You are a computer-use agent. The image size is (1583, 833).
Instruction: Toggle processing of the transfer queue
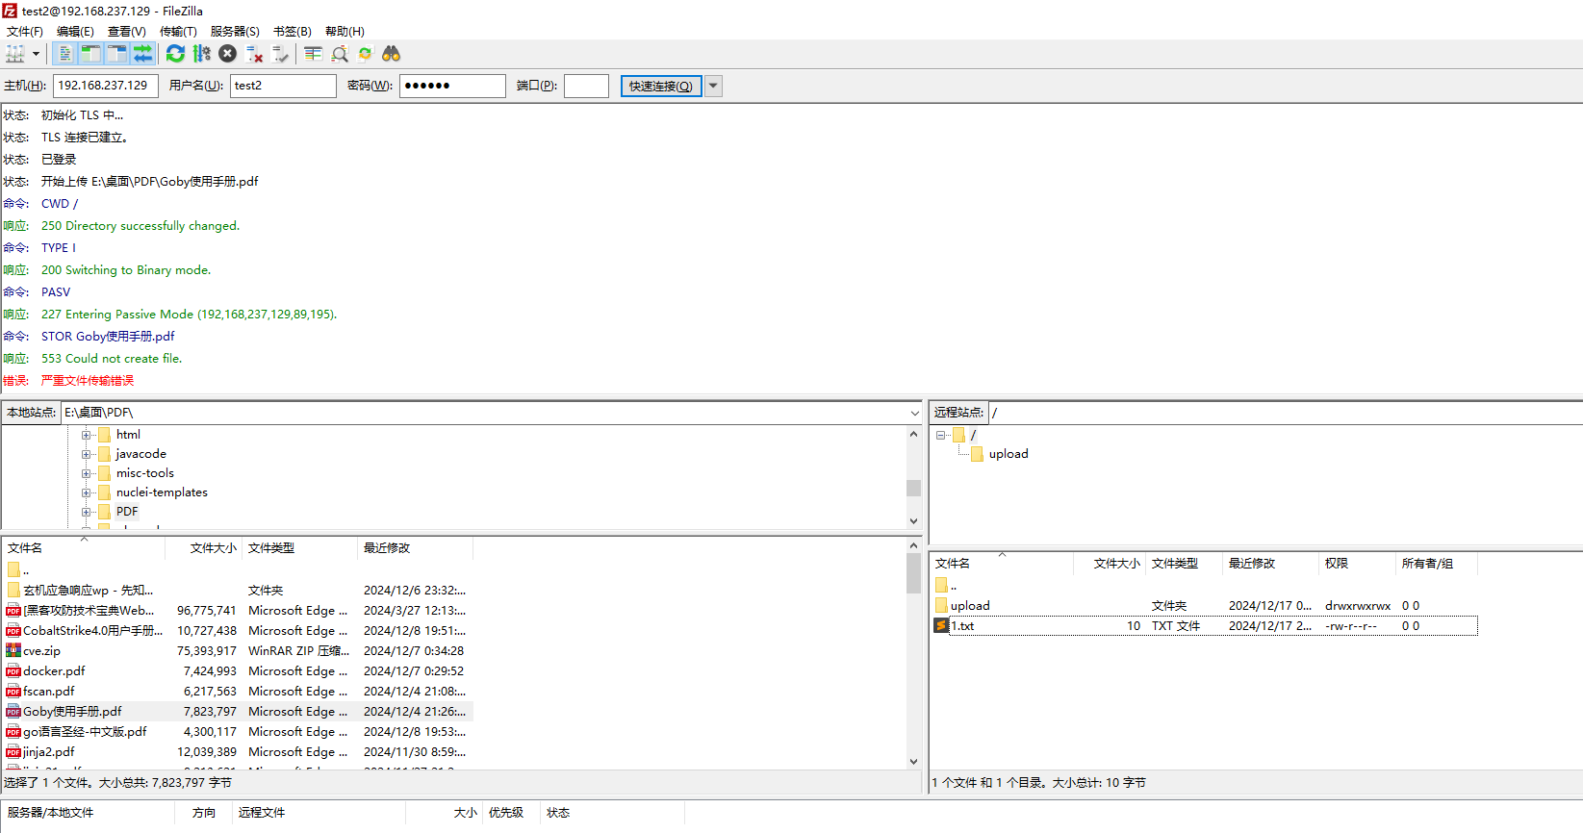(x=201, y=54)
